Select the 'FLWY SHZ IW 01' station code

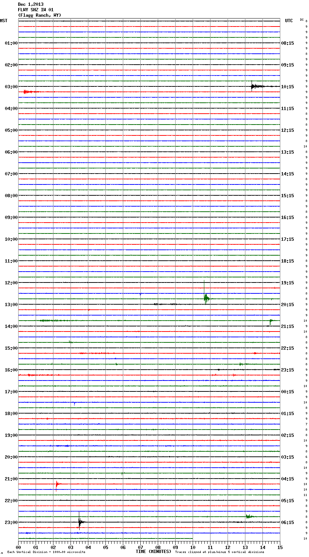36,10
